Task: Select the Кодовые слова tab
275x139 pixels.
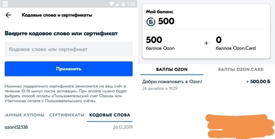Action: click(110, 115)
